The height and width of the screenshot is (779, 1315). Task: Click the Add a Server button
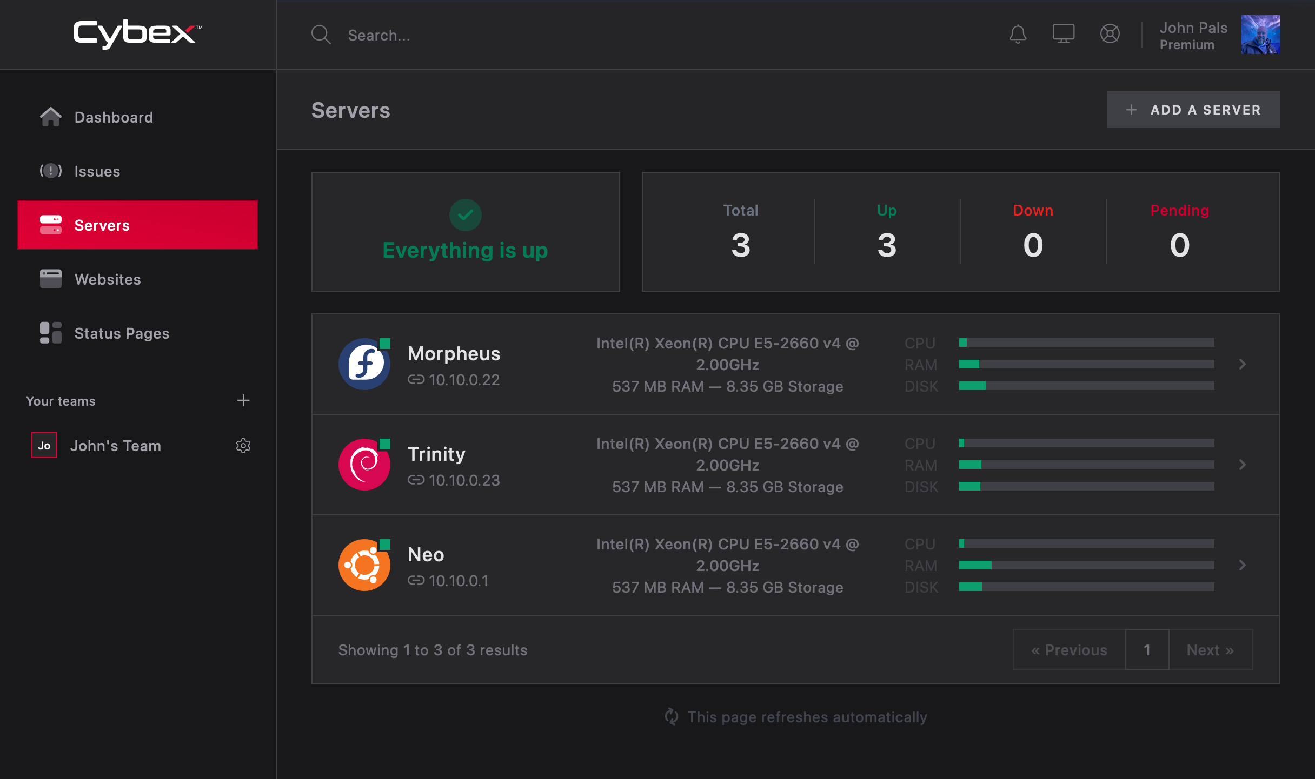point(1193,110)
